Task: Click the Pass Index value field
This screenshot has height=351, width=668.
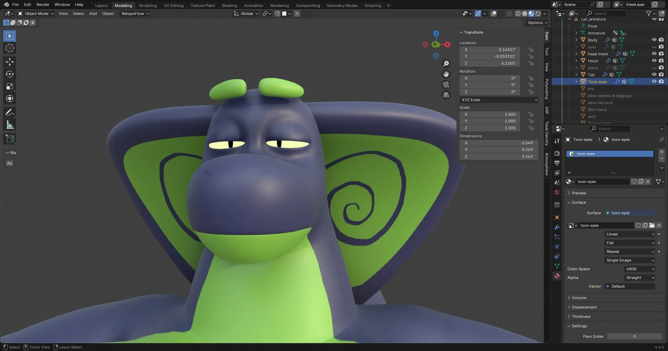Action: pos(634,336)
